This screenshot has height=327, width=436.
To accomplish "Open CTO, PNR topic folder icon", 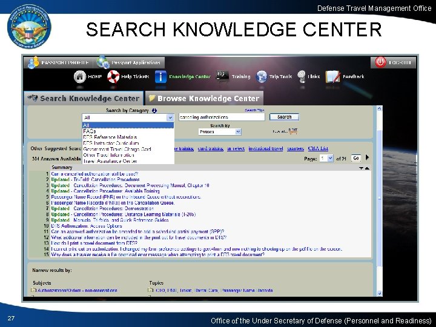I will pyautogui.click(x=150, y=290).
